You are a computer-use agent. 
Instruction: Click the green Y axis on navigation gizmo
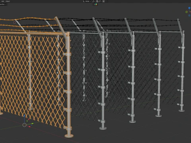click(187, 12)
